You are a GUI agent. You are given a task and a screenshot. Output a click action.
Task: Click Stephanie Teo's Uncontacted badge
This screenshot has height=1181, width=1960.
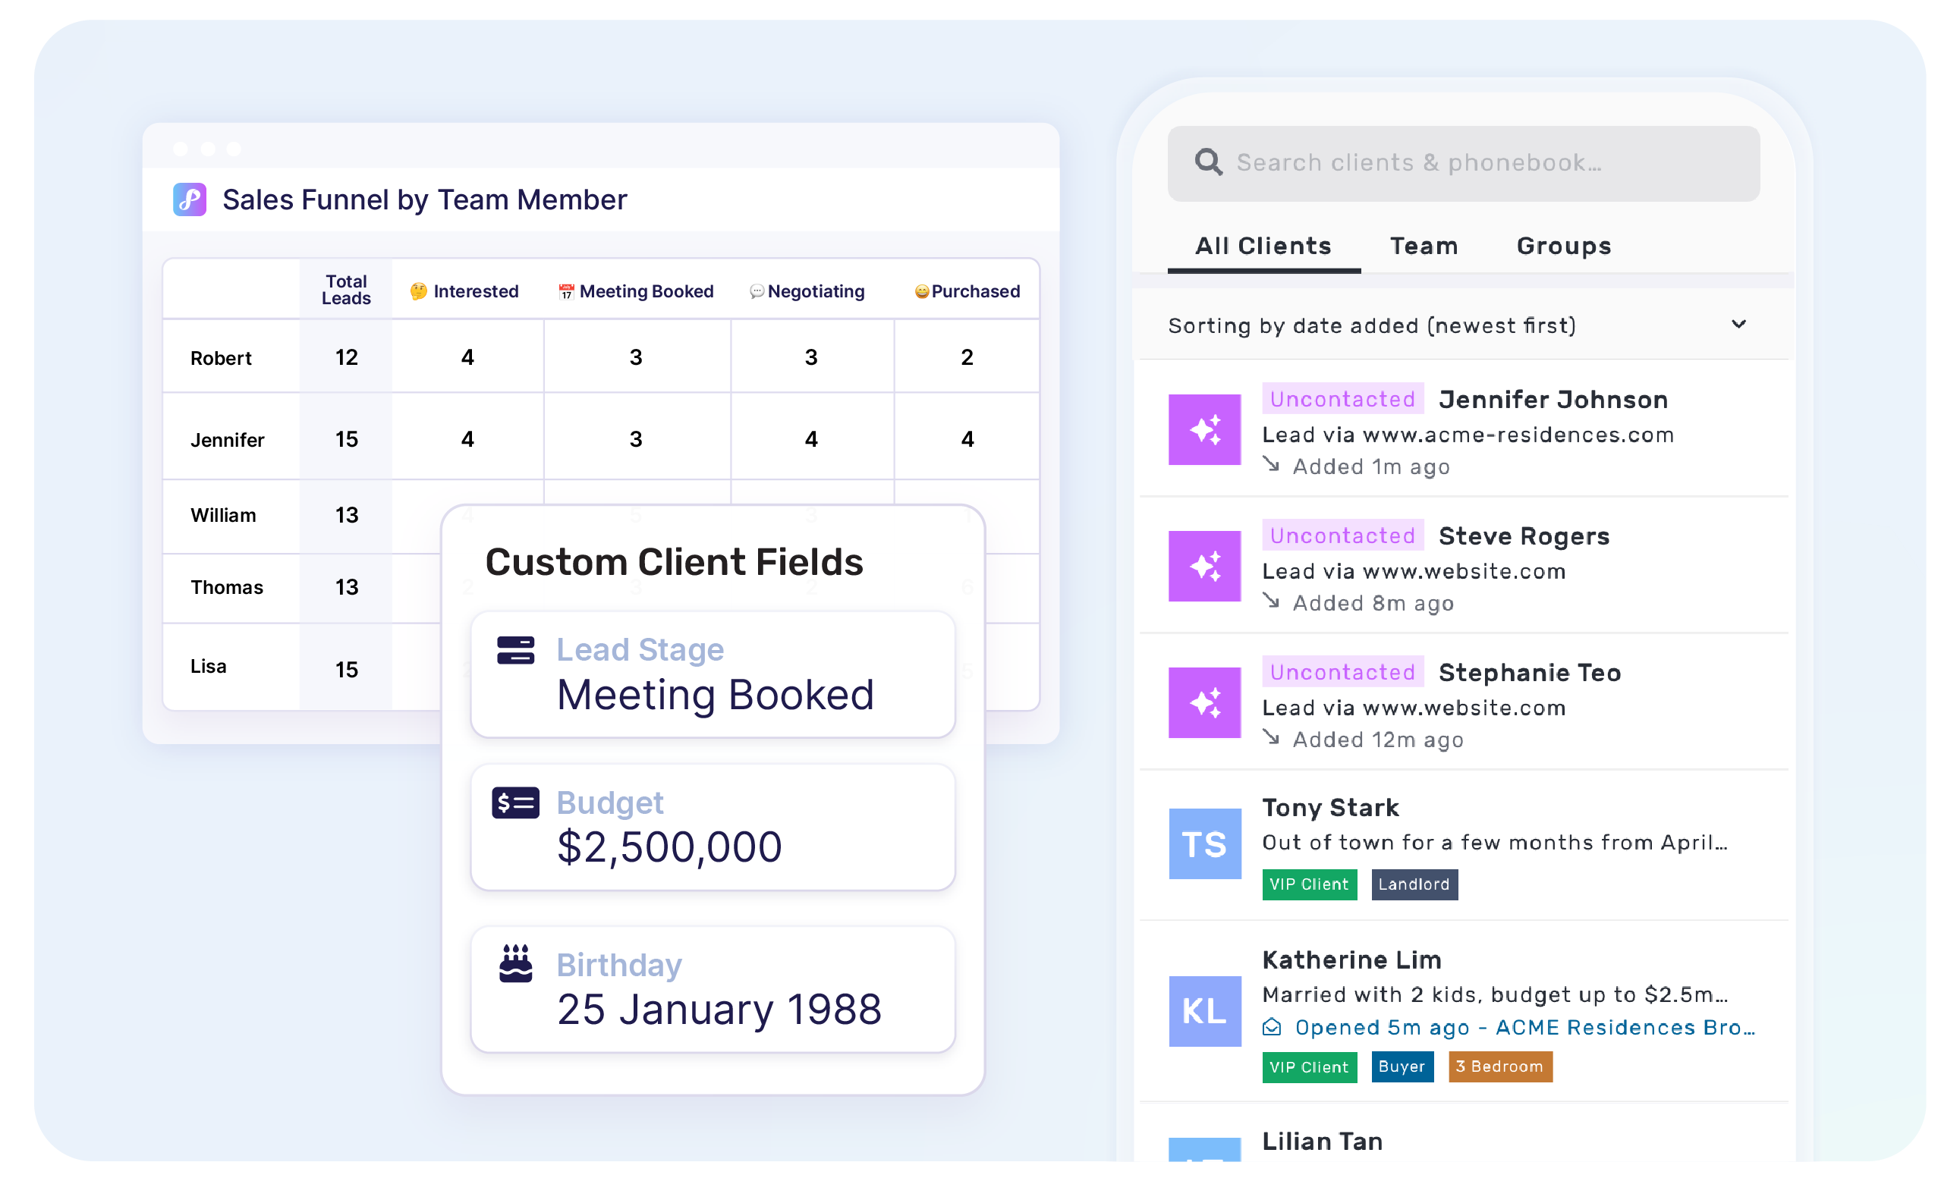pyautogui.click(x=1343, y=672)
